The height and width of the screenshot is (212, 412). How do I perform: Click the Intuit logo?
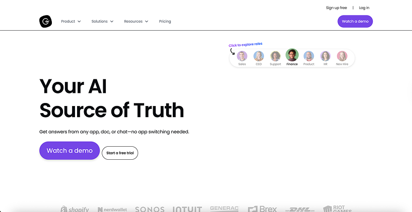click(x=187, y=209)
